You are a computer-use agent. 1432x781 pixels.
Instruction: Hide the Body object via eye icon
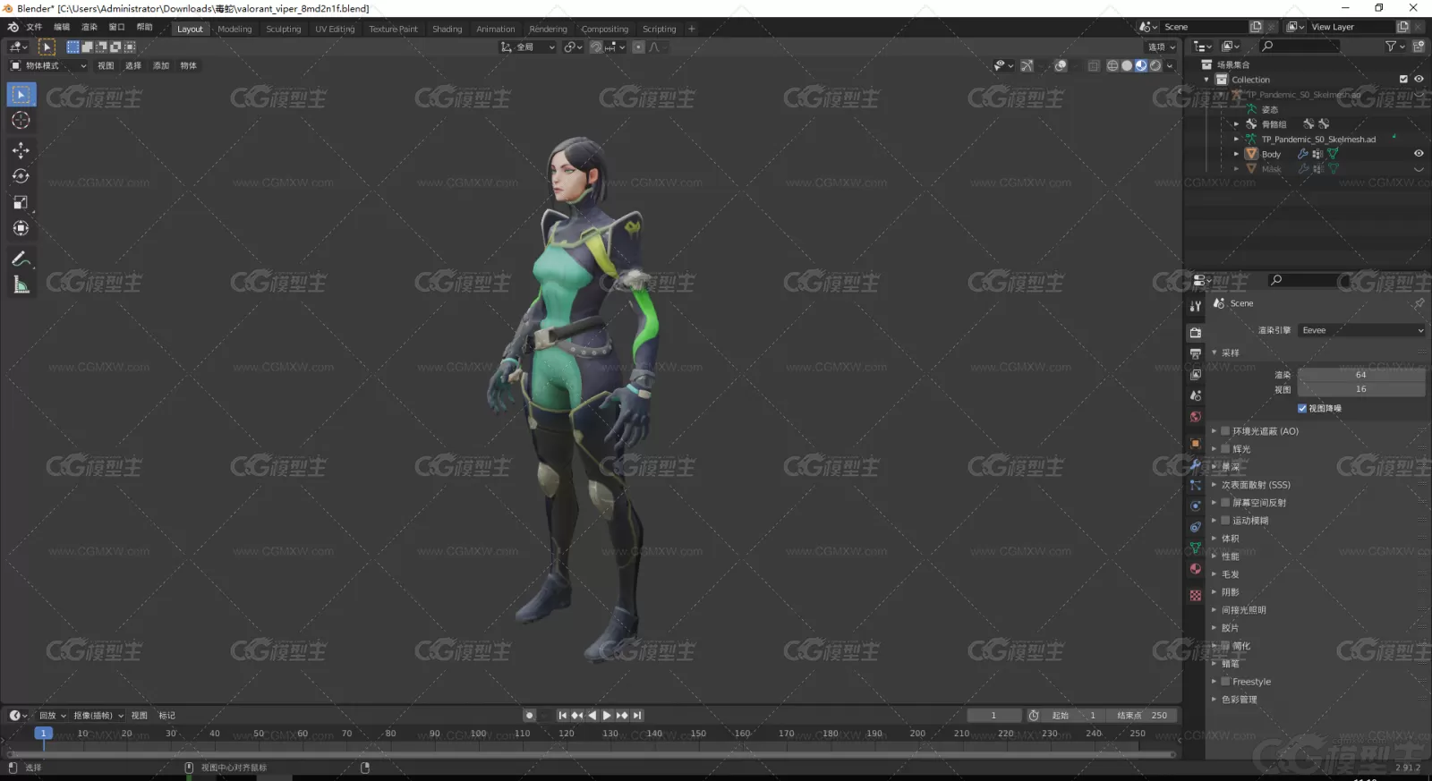pos(1419,154)
